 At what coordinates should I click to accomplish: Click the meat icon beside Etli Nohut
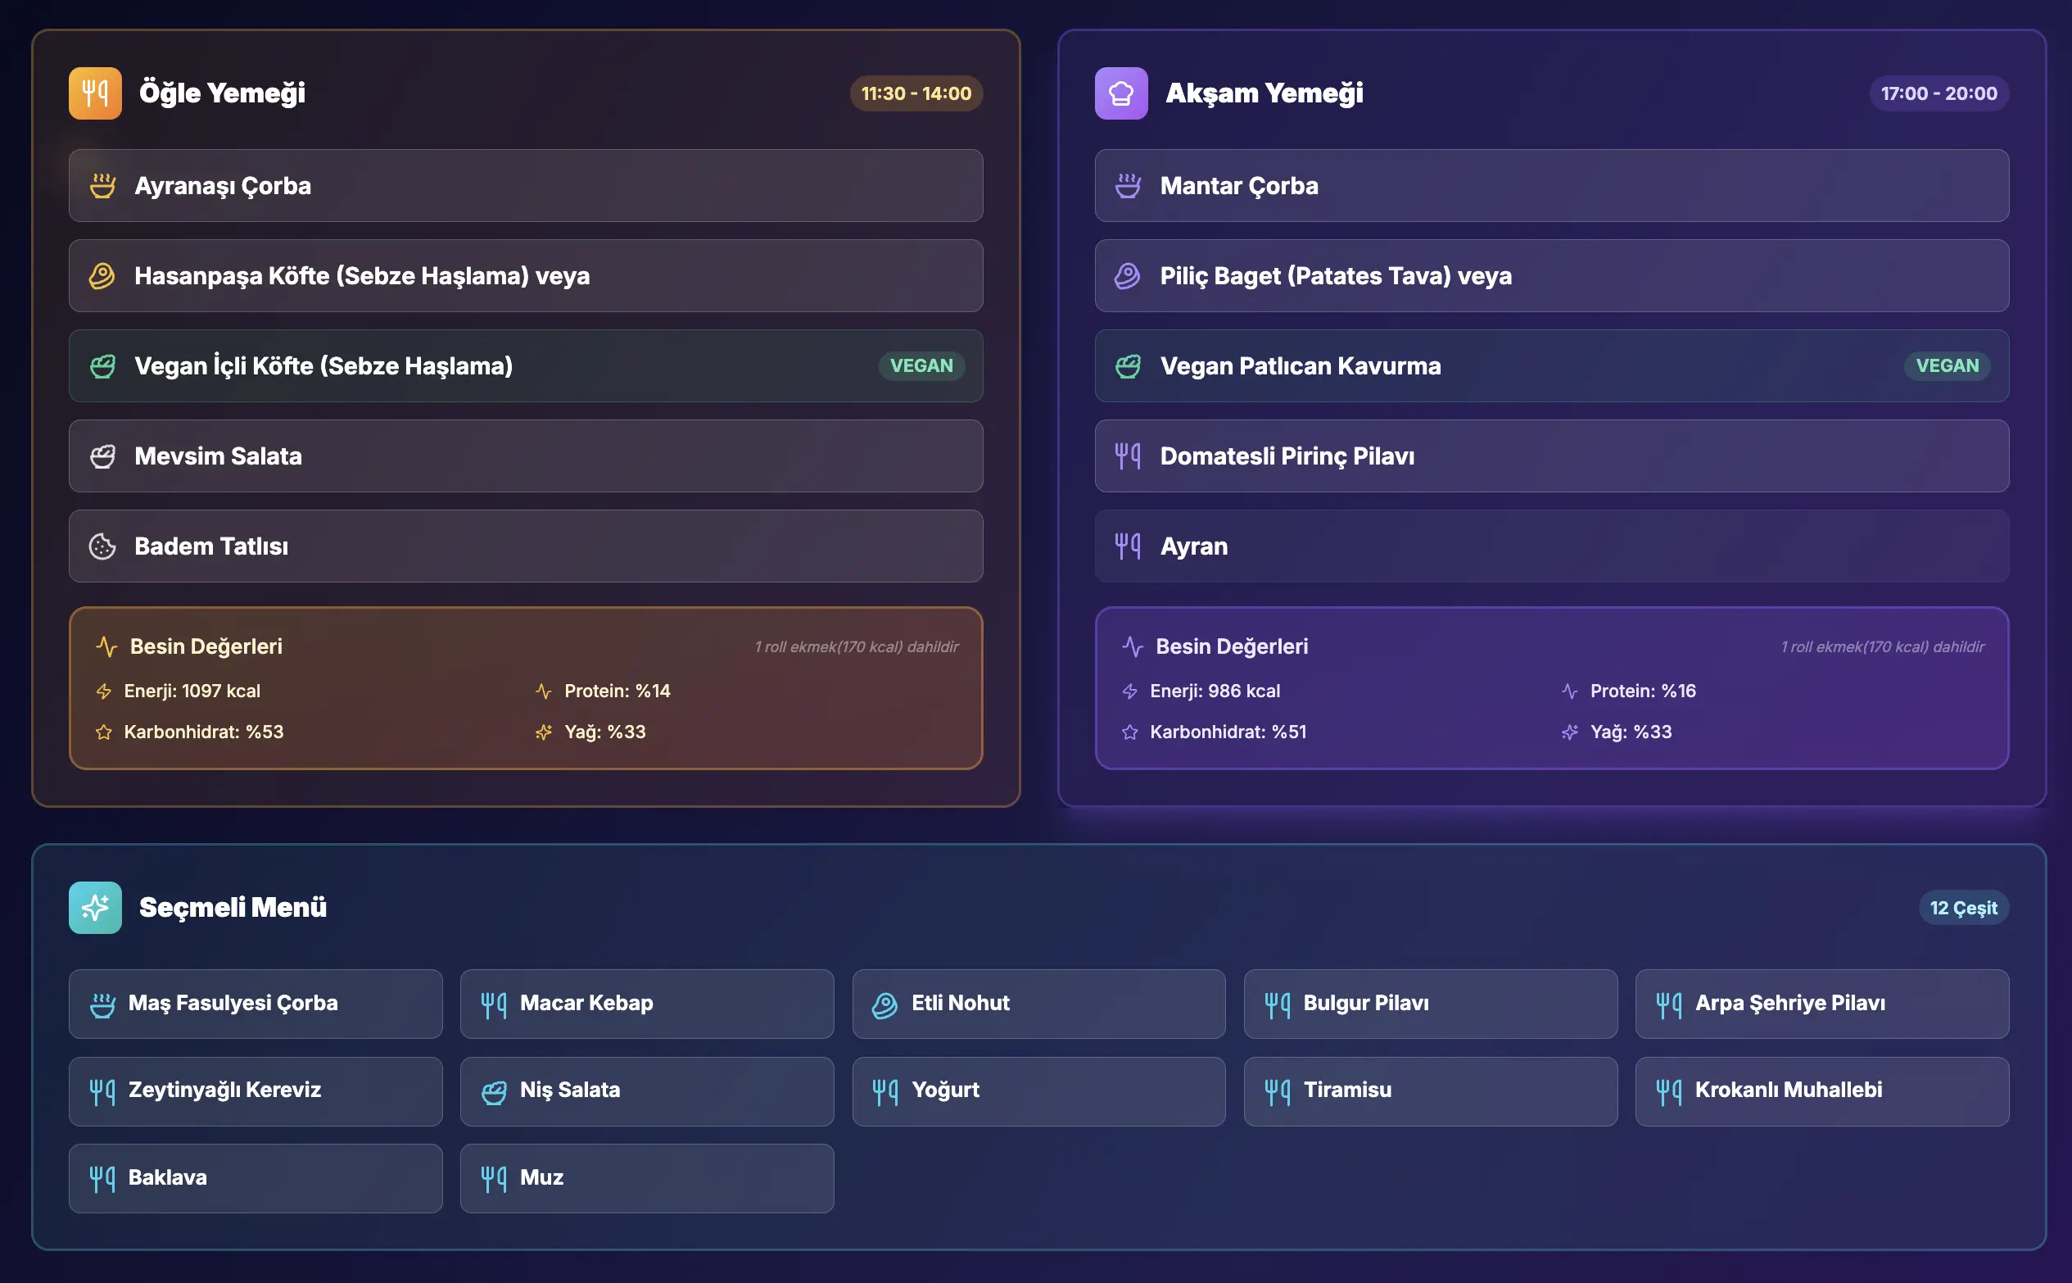[884, 1004]
